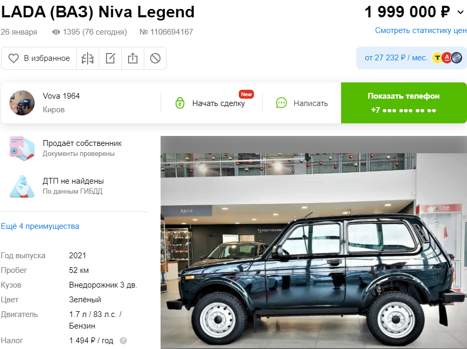The width and height of the screenshot is (467, 349).
Task: Click the tax info question mark icon
Action: coord(123,341)
